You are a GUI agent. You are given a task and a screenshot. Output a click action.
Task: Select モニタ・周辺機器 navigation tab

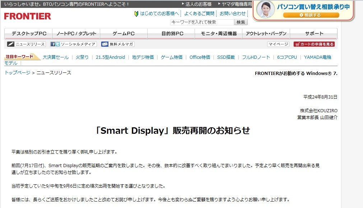pos(219,34)
